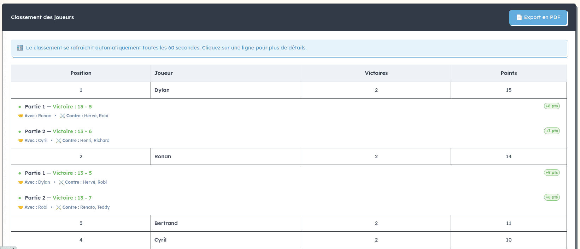Click handshake icon beside 'Avec : Robi'
Image resolution: width=580 pixels, height=249 pixels.
[20, 207]
